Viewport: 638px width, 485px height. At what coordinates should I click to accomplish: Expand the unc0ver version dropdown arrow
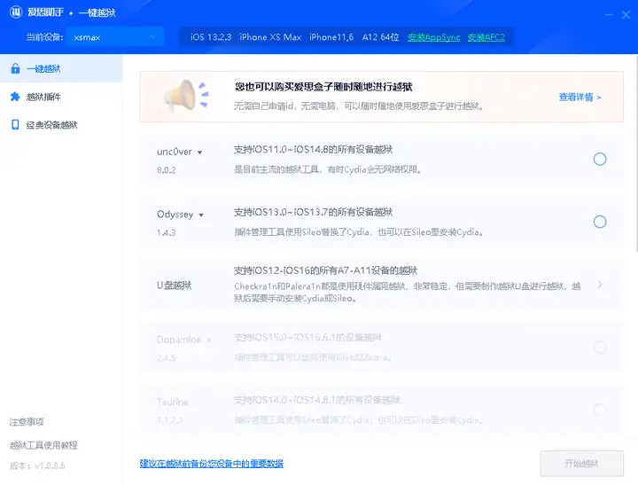[199, 153]
